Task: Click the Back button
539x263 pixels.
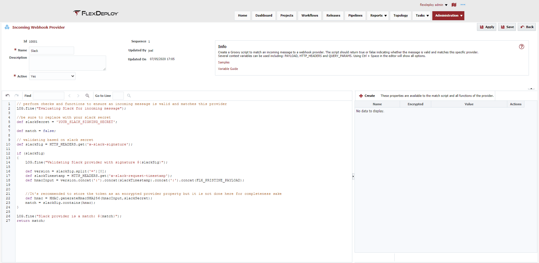Action: [527, 27]
